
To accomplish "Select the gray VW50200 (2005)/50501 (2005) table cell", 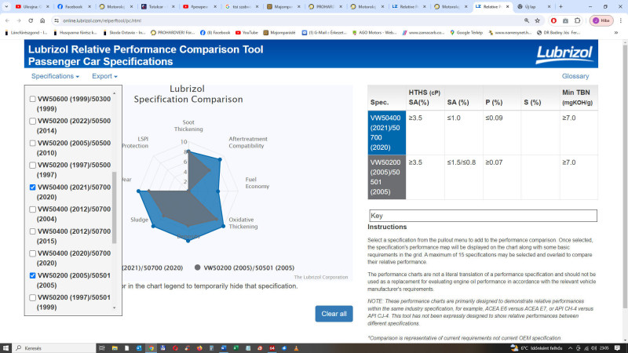I will [386, 177].
